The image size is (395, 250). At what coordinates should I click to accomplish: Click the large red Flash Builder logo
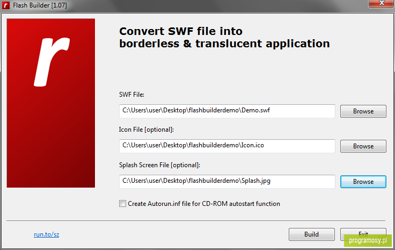coord(51,103)
